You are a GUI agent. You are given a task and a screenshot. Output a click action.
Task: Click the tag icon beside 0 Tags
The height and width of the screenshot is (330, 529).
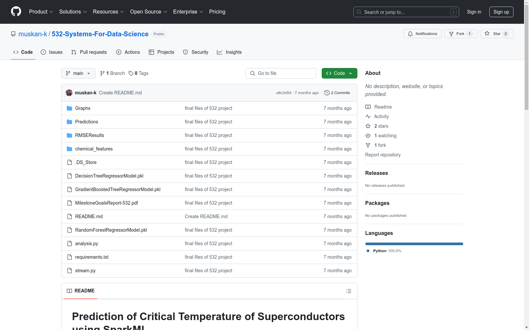point(131,73)
